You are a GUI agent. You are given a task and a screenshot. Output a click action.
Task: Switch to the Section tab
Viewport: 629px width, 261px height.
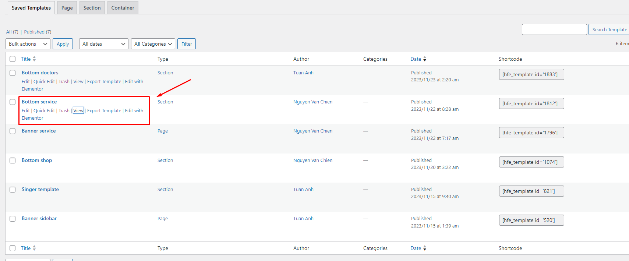pyautogui.click(x=92, y=8)
